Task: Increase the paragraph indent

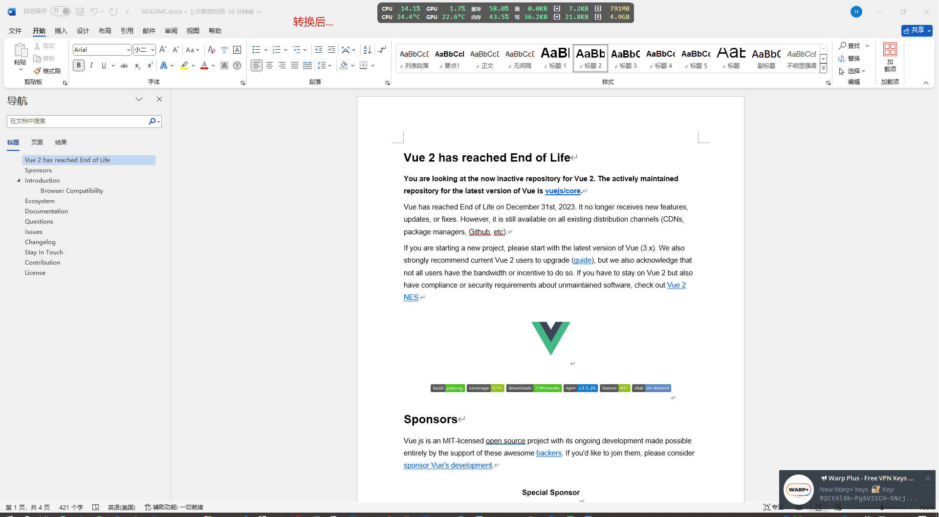Action: pyautogui.click(x=331, y=50)
